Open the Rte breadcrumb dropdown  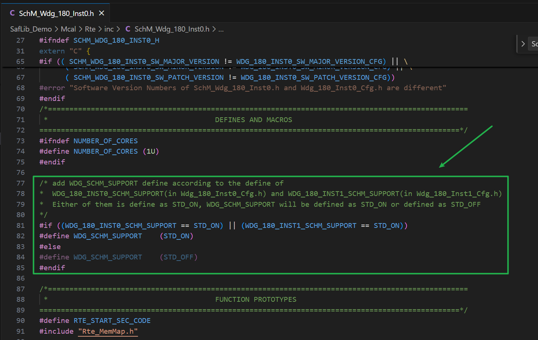pos(90,29)
